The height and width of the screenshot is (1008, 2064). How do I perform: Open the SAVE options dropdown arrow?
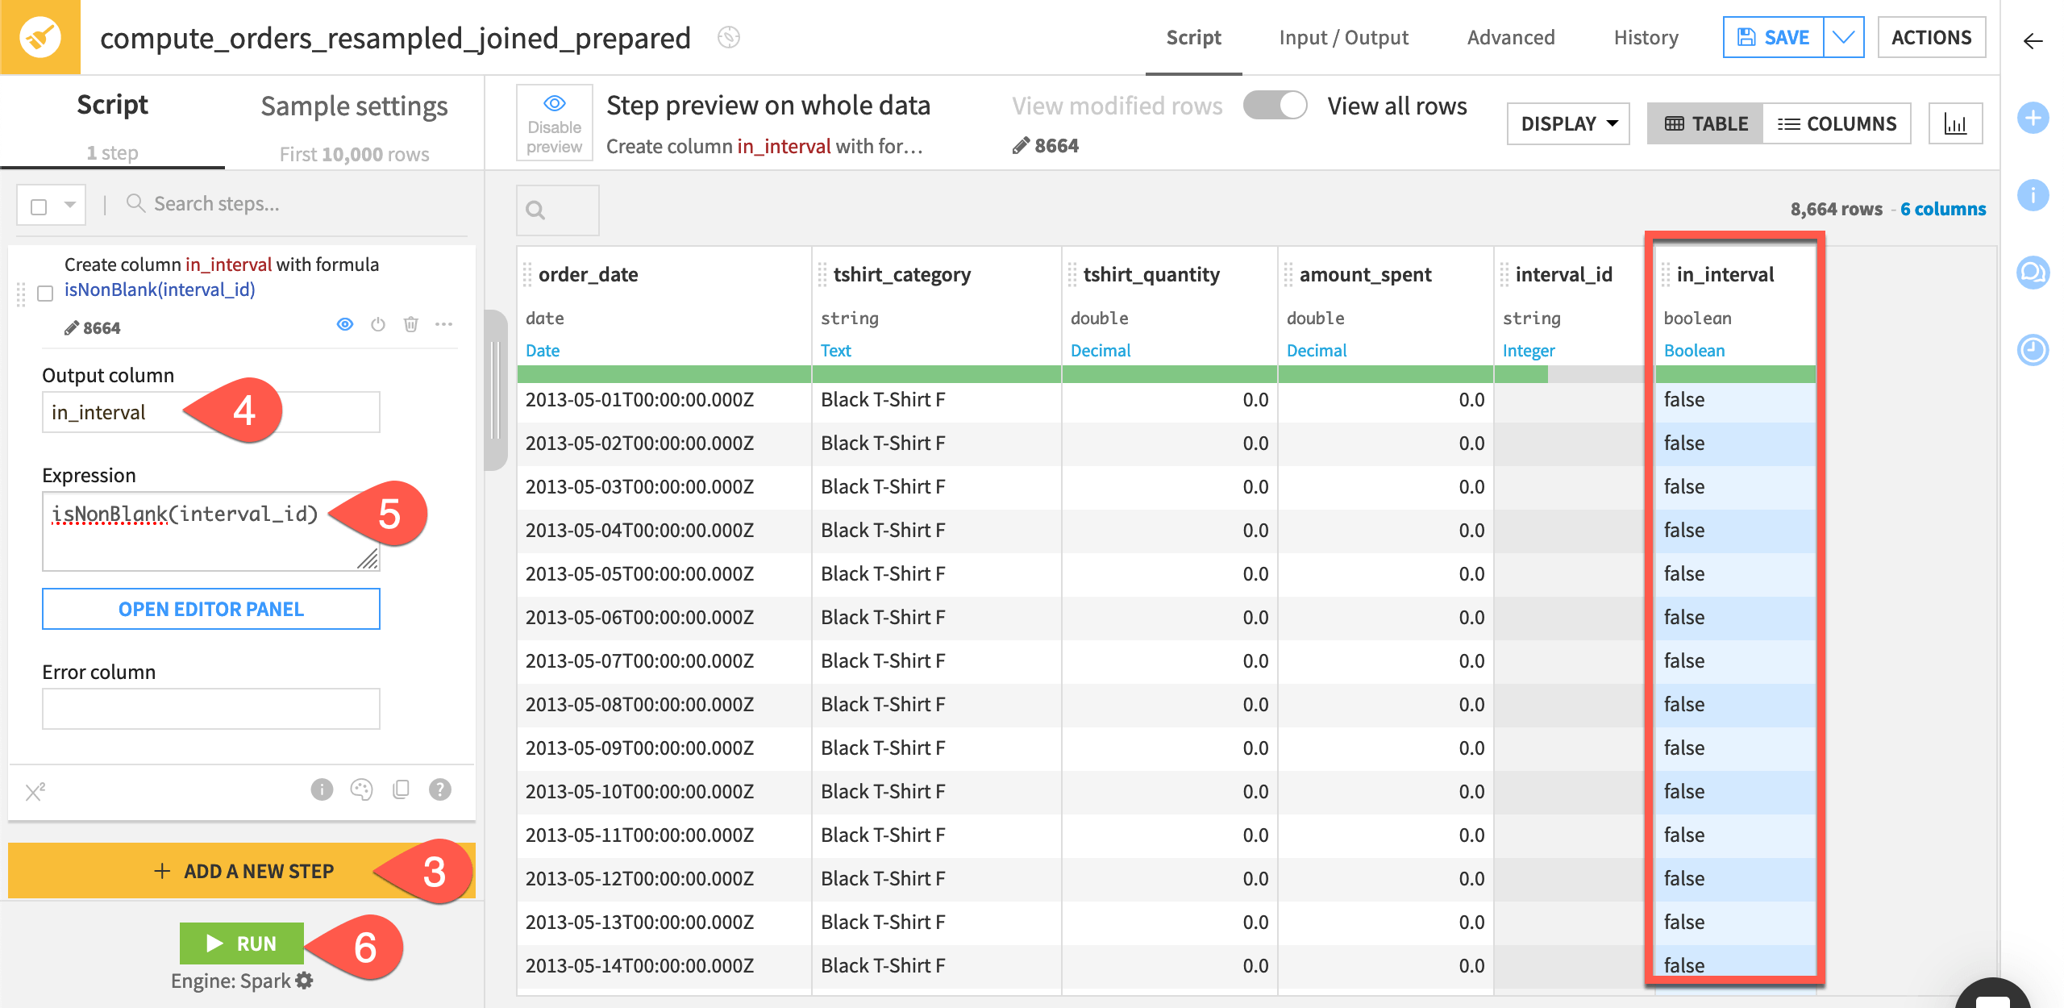[x=1844, y=37]
